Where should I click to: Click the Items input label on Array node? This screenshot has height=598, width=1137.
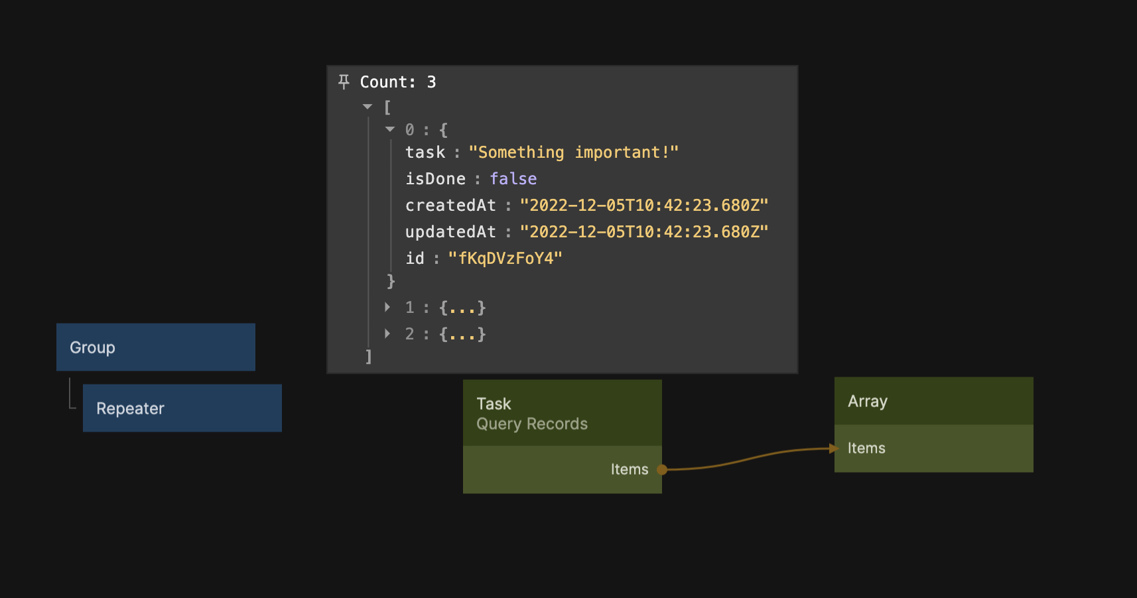(x=866, y=448)
